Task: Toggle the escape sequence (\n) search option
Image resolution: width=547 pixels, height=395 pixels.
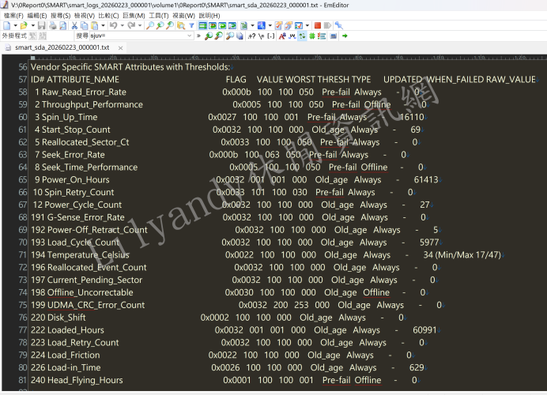Action: [261, 36]
